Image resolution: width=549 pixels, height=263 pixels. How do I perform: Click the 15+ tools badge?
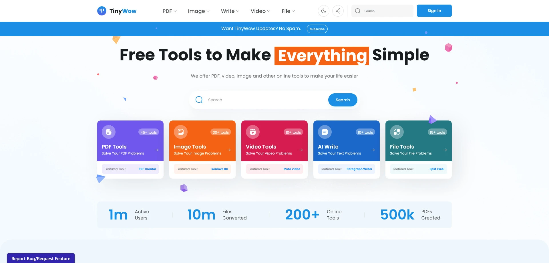tap(437, 132)
